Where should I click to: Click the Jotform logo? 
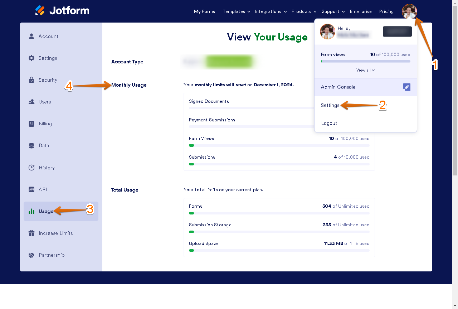pos(62,11)
